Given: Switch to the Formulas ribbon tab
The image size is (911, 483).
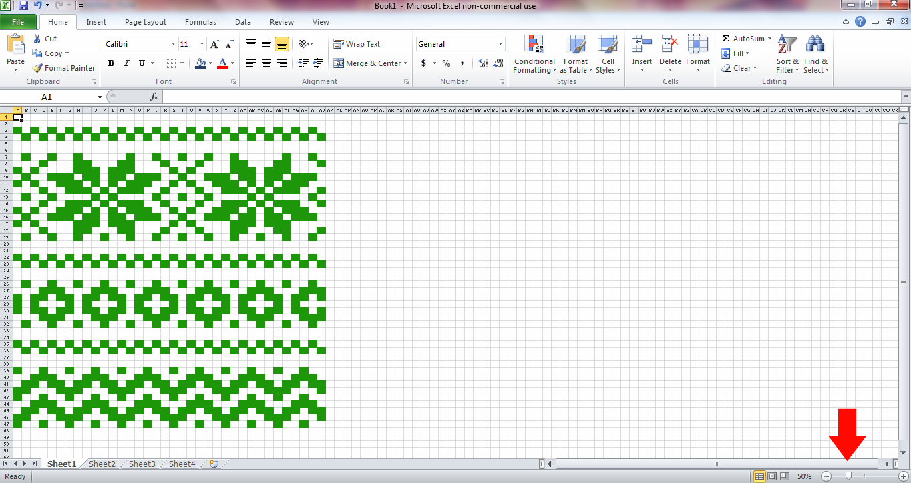Looking at the screenshot, I should (x=200, y=21).
